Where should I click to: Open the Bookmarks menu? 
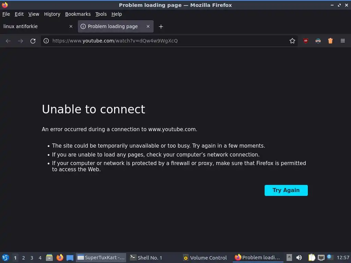pos(78,14)
